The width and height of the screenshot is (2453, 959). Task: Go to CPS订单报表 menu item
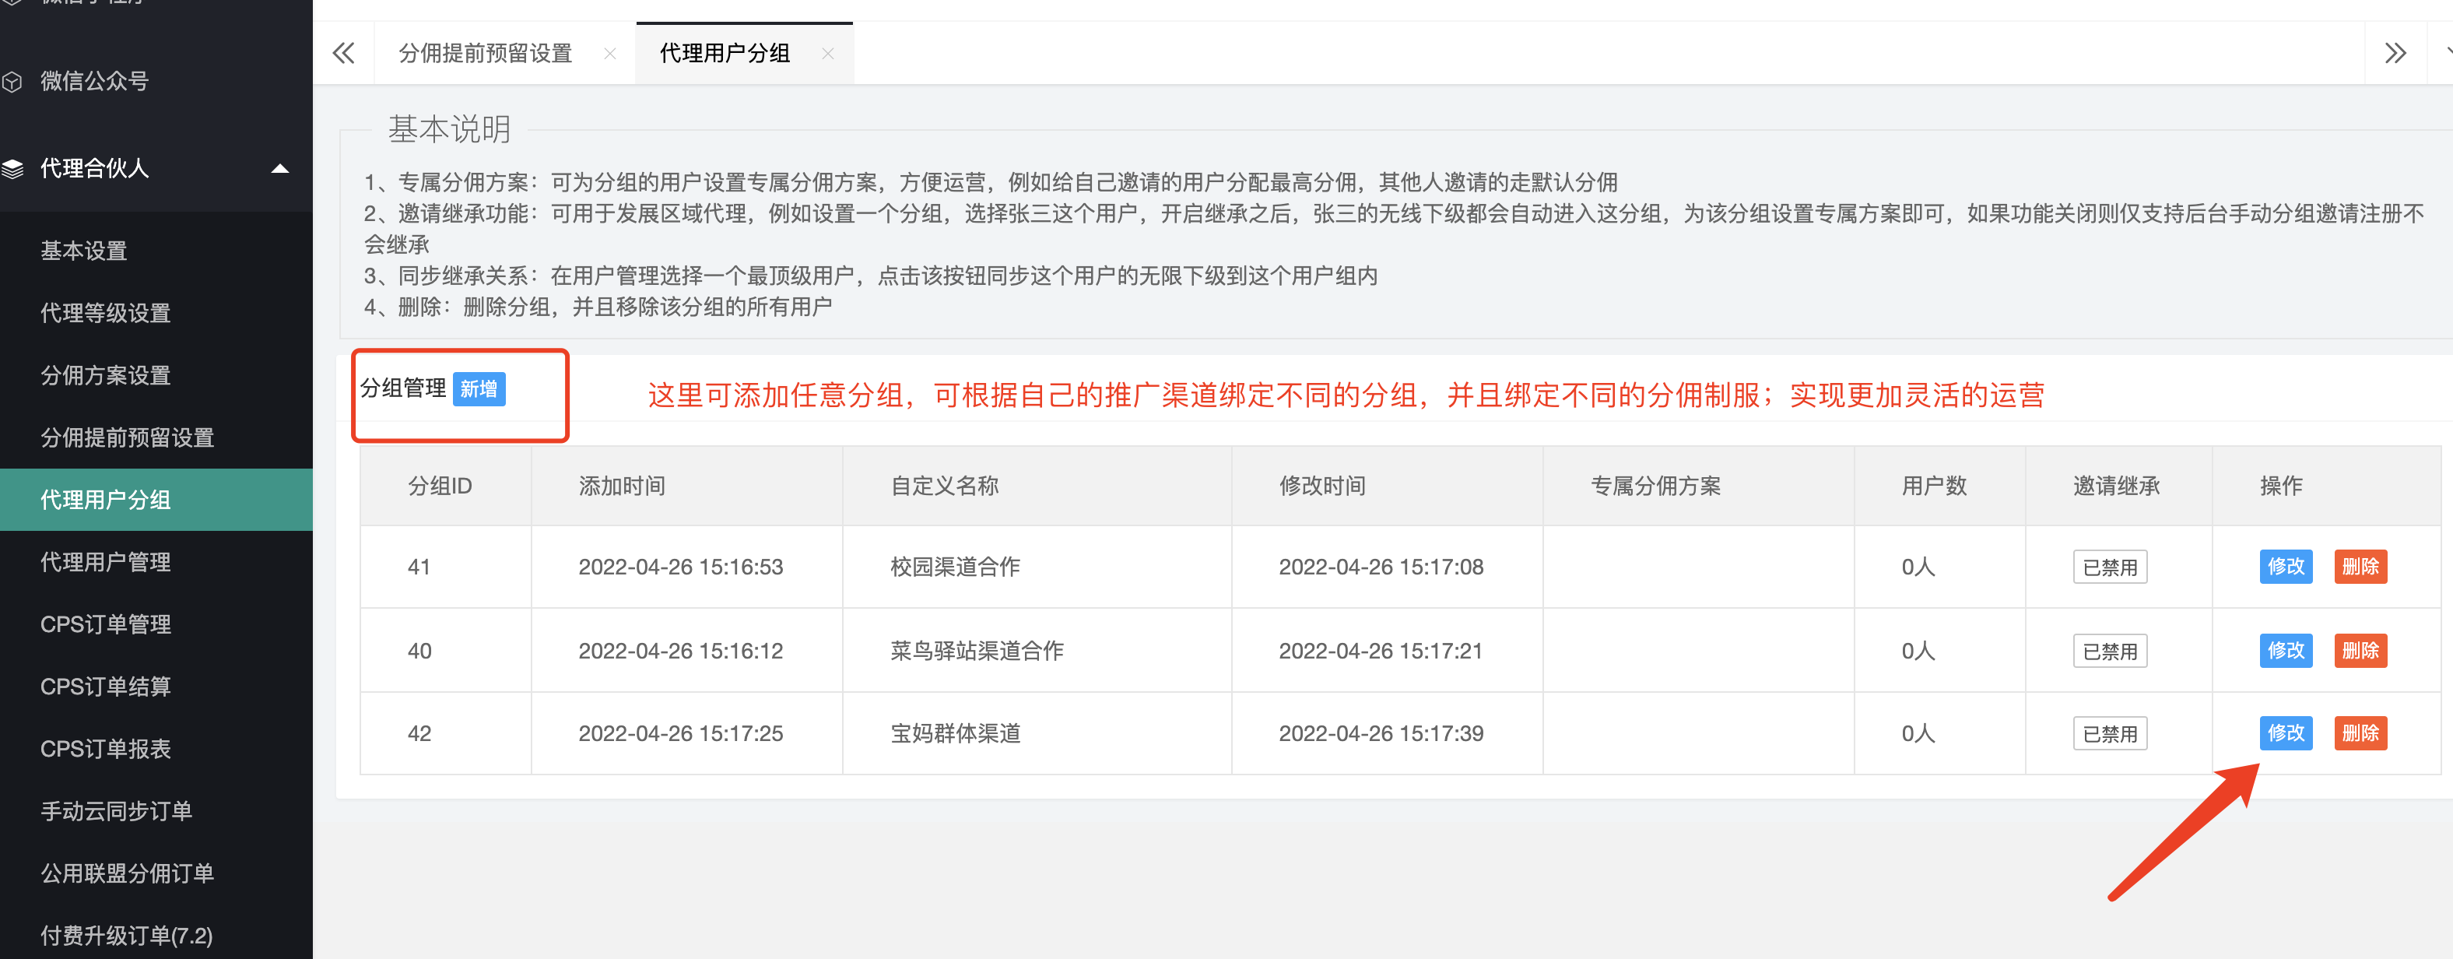(106, 750)
